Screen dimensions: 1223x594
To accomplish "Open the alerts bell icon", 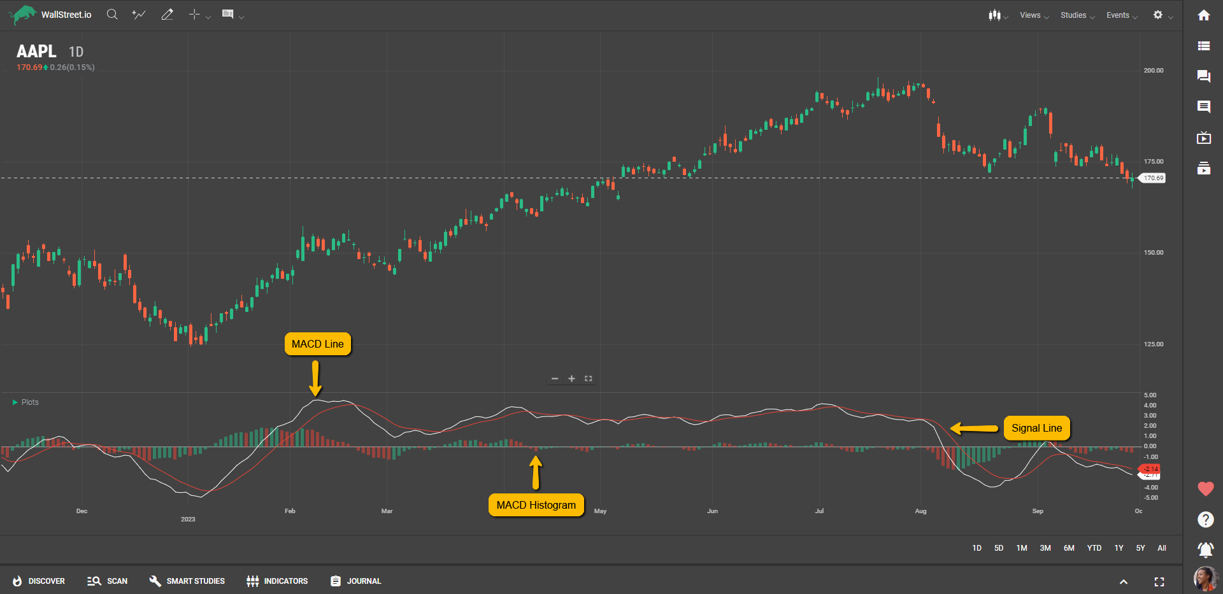I will pos(1206,549).
